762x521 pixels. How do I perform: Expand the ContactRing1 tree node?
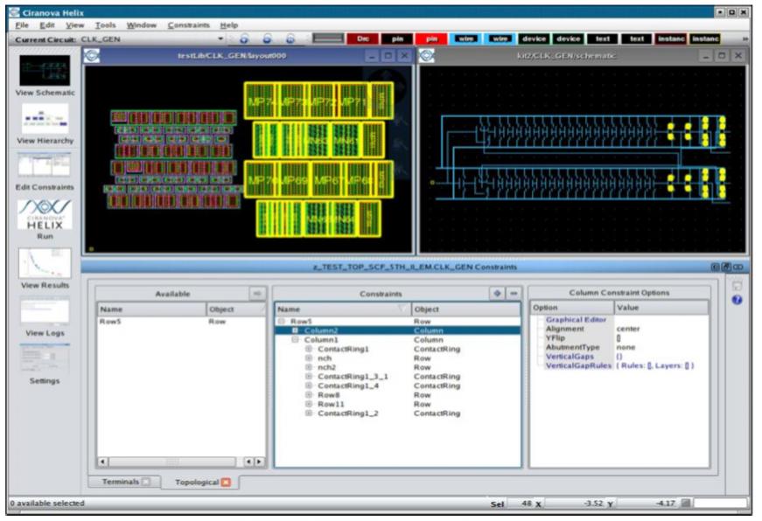click(x=309, y=349)
